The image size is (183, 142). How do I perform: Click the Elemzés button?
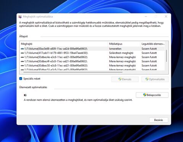coord(125,79)
